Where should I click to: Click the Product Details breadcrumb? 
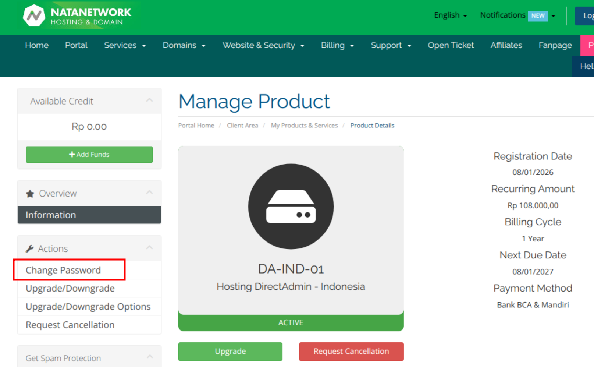tap(372, 126)
